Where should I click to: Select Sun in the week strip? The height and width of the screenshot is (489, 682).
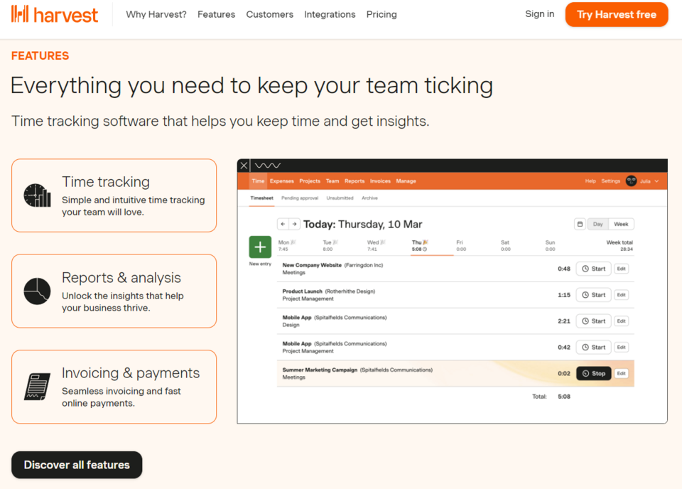[x=550, y=246]
